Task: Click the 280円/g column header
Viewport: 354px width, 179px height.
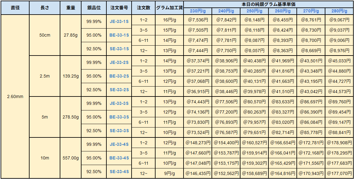Action: (x=339, y=11)
